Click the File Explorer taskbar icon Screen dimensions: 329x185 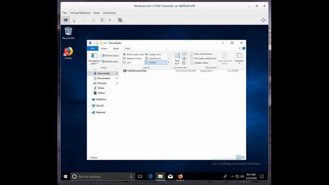[x=160, y=176]
